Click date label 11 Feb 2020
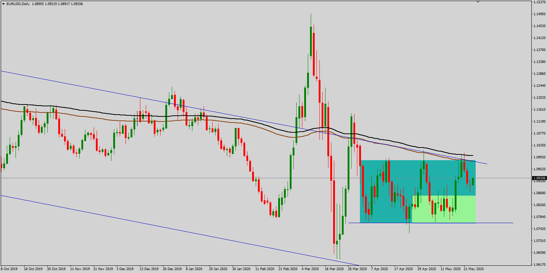Image resolution: width=548 pixels, height=273 pixels. [x=265, y=269]
